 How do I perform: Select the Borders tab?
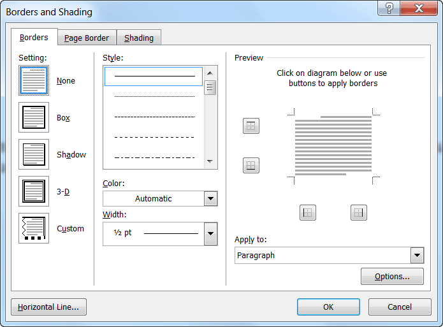tap(34, 37)
